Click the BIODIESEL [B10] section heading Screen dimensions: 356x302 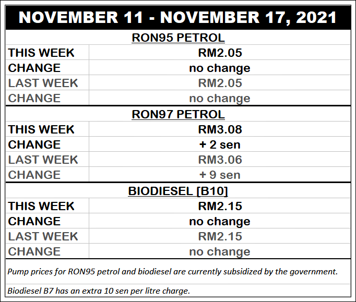point(177,191)
